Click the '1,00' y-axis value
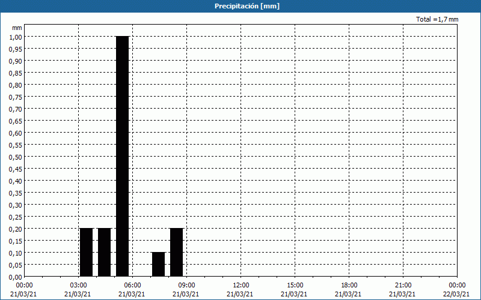This screenshot has width=481, height=300. coord(16,37)
